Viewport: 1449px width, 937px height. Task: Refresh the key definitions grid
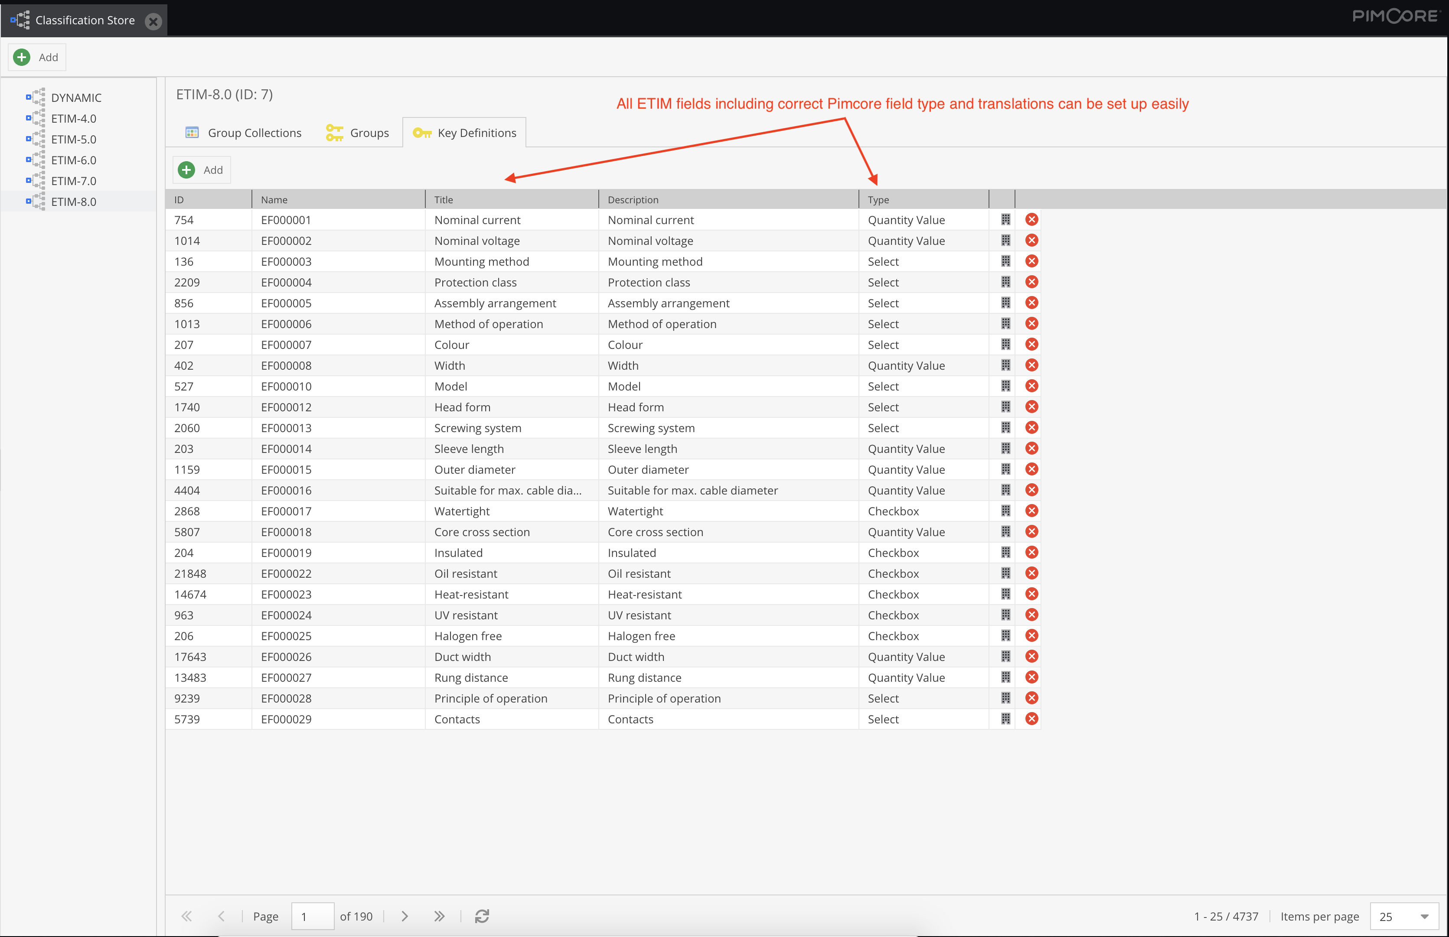(x=482, y=916)
